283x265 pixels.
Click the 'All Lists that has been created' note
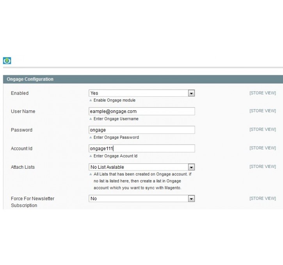click(x=142, y=181)
